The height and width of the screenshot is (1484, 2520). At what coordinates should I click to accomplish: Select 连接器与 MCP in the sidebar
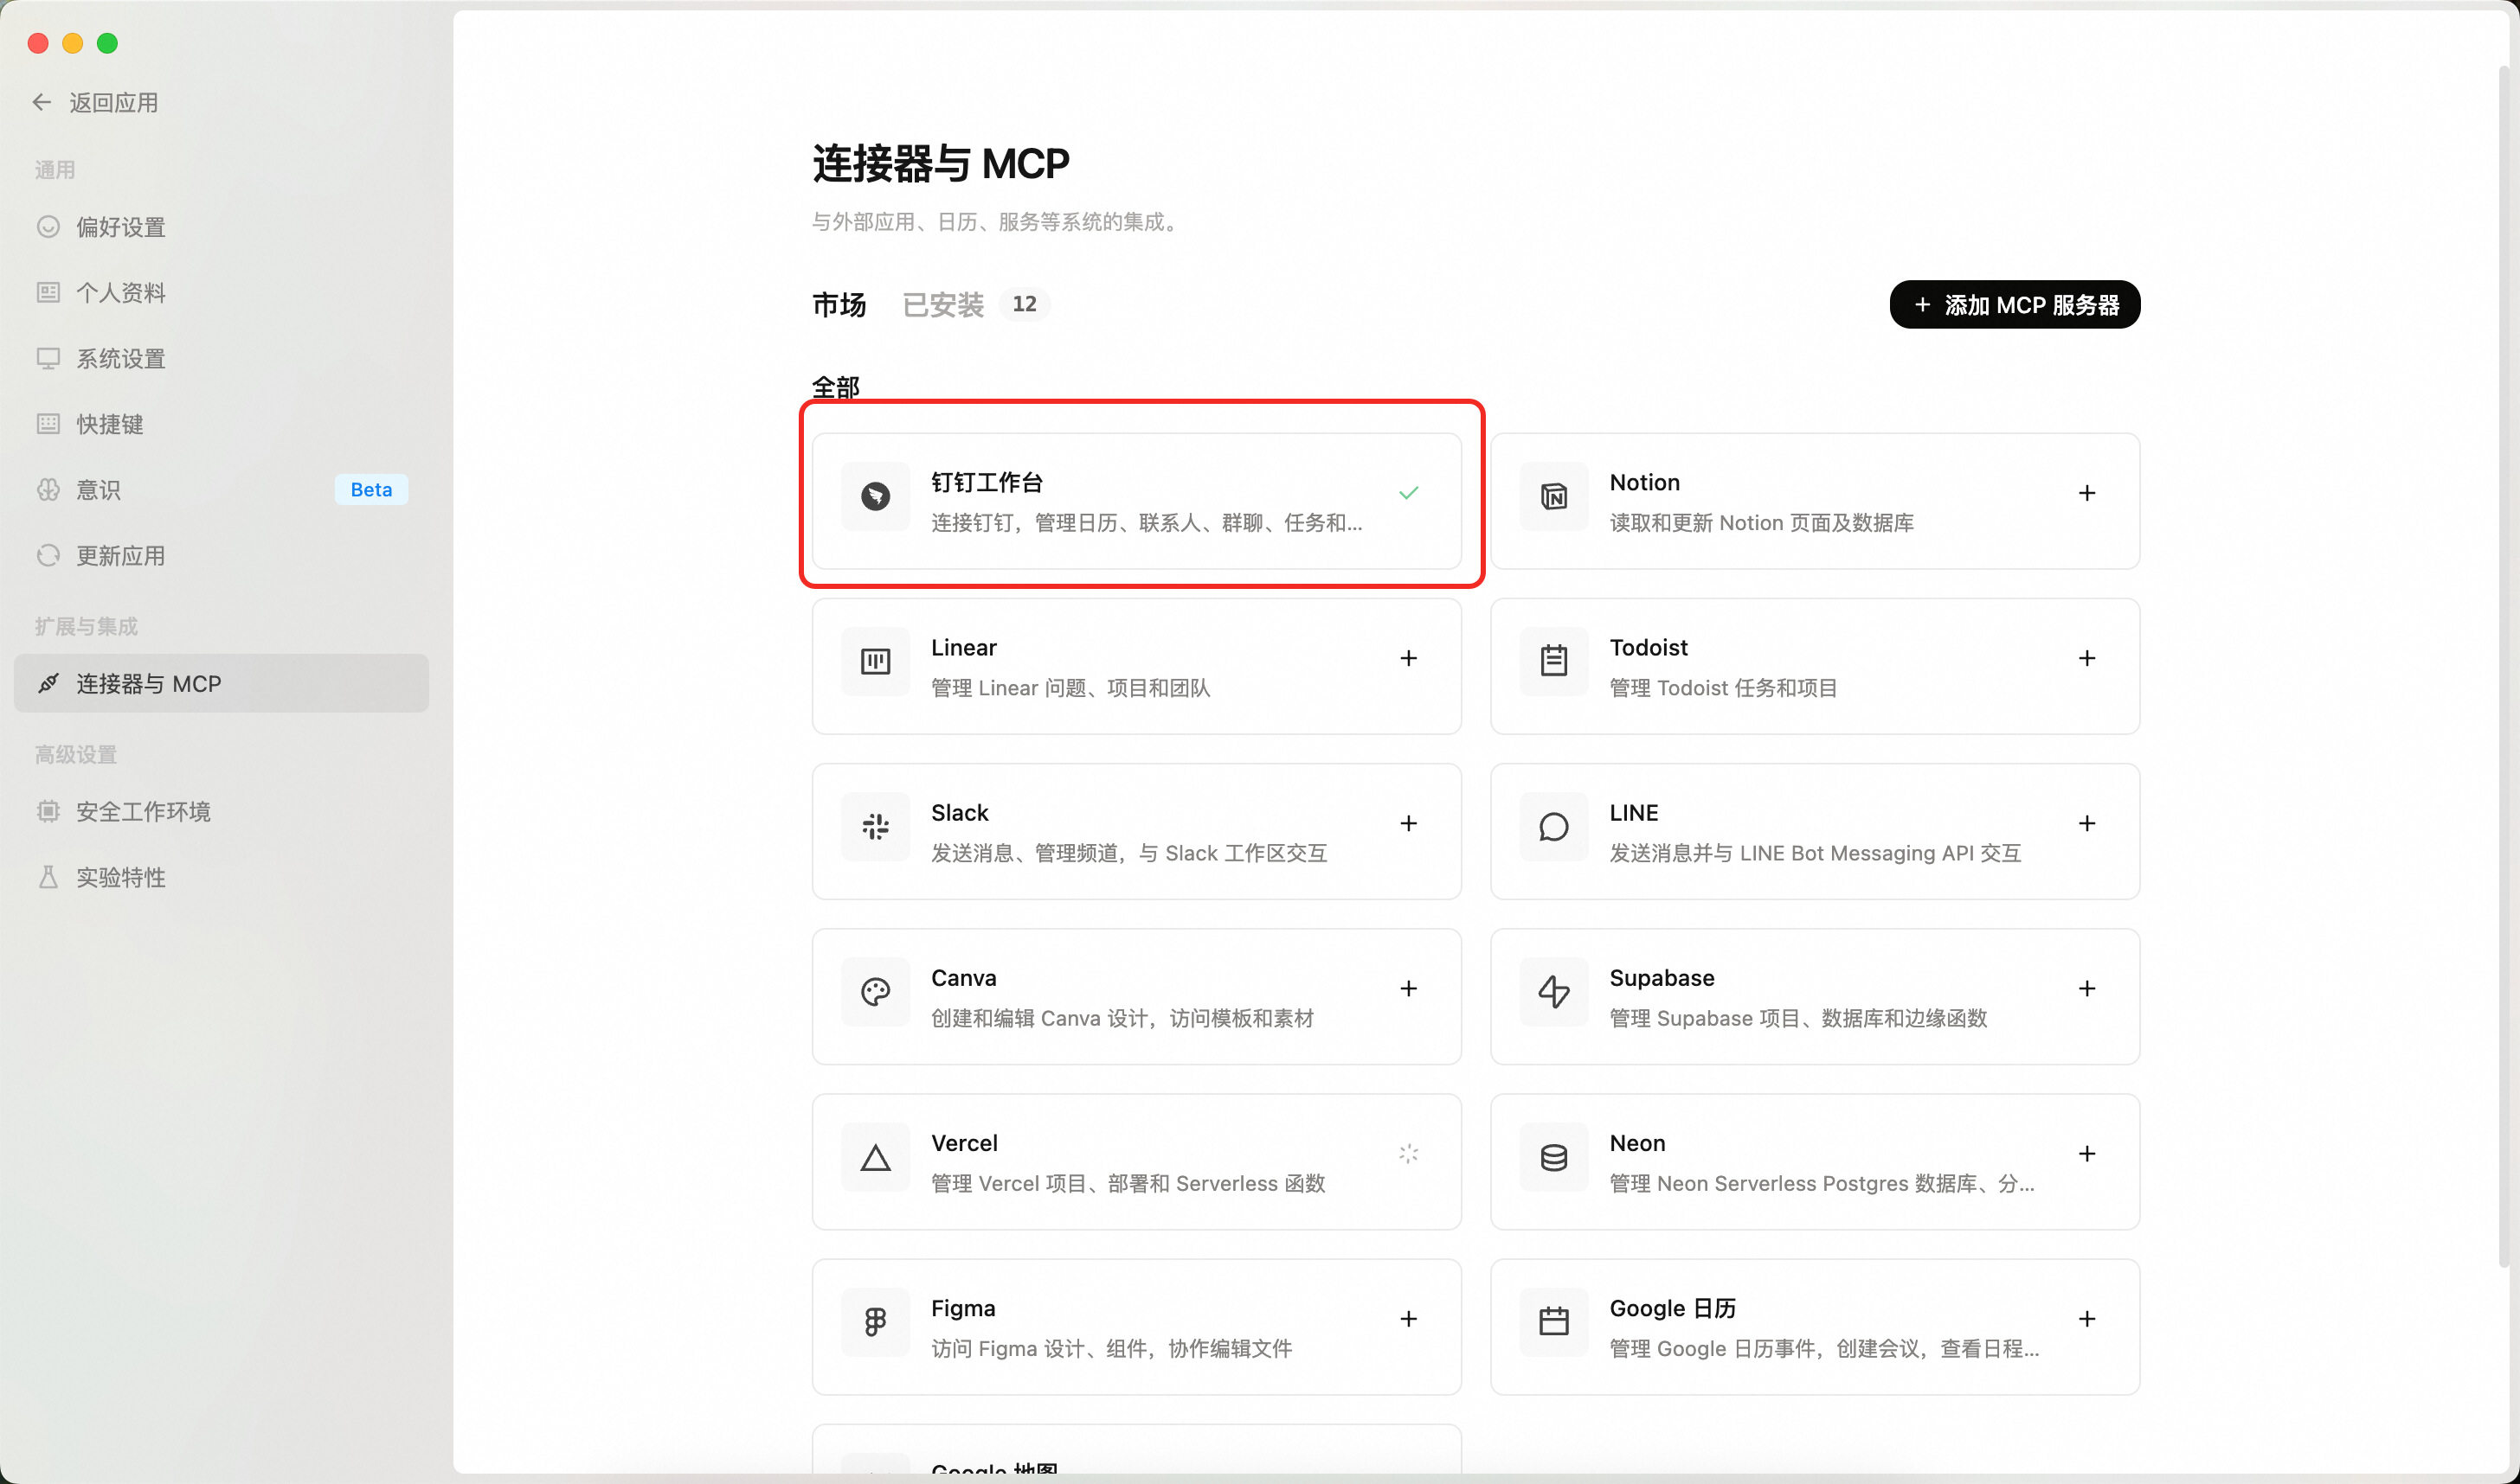[x=221, y=684]
